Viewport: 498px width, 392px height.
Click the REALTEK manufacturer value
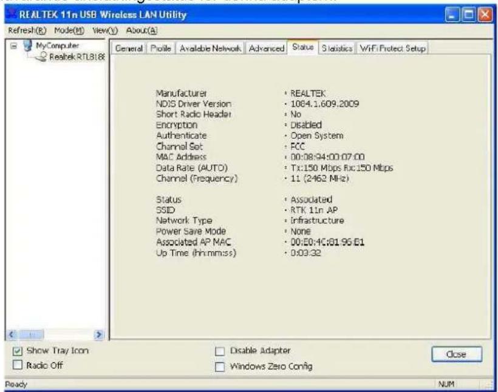pos(308,93)
